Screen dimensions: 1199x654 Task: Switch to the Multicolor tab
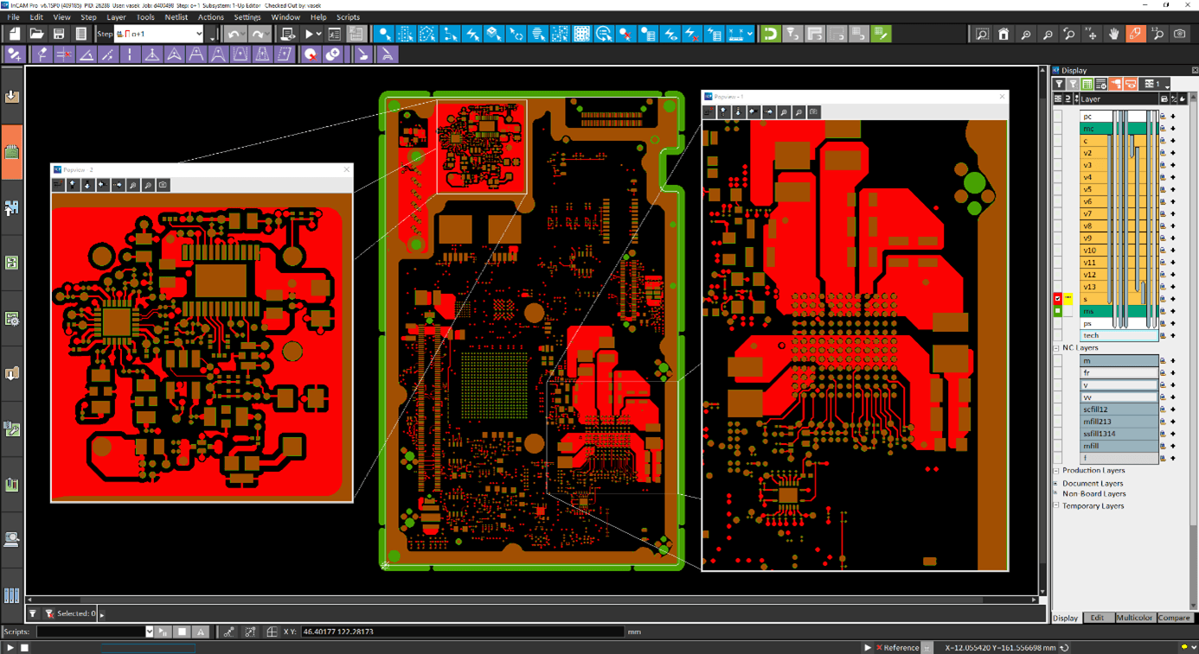click(x=1133, y=618)
